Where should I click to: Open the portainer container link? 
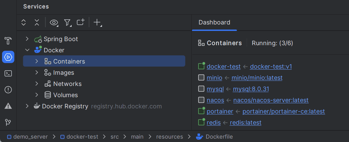[220, 111]
